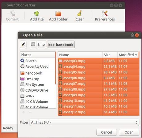Select file name avseq06.mpg
Screen dimensions: 142x138
(x=74, y=78)
